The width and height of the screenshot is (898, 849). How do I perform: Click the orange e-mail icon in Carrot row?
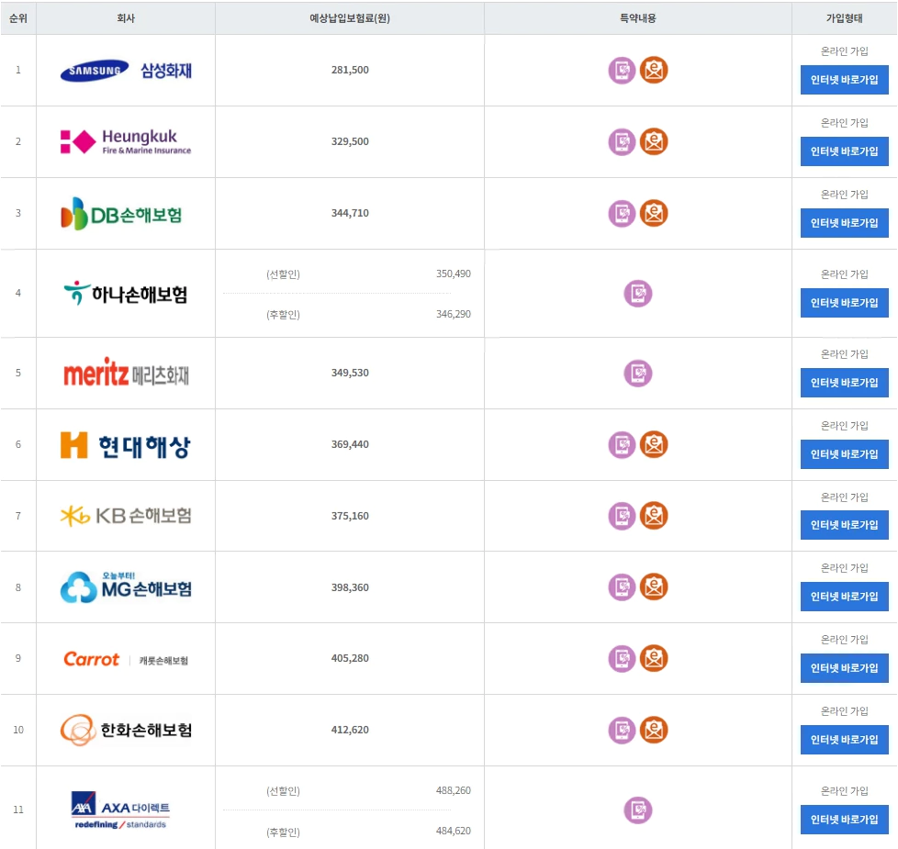point(654,658)
